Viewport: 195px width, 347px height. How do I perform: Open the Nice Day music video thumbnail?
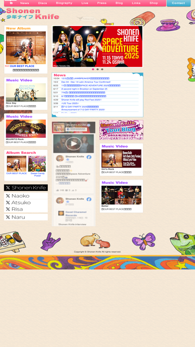click(26, 92)
